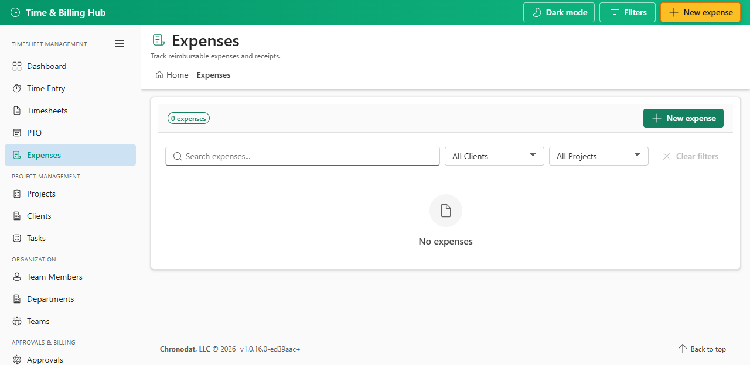Viewport: 750px width, 365px height.
Task: Open the All Projects dropdown
Action: tap(599, 156)
